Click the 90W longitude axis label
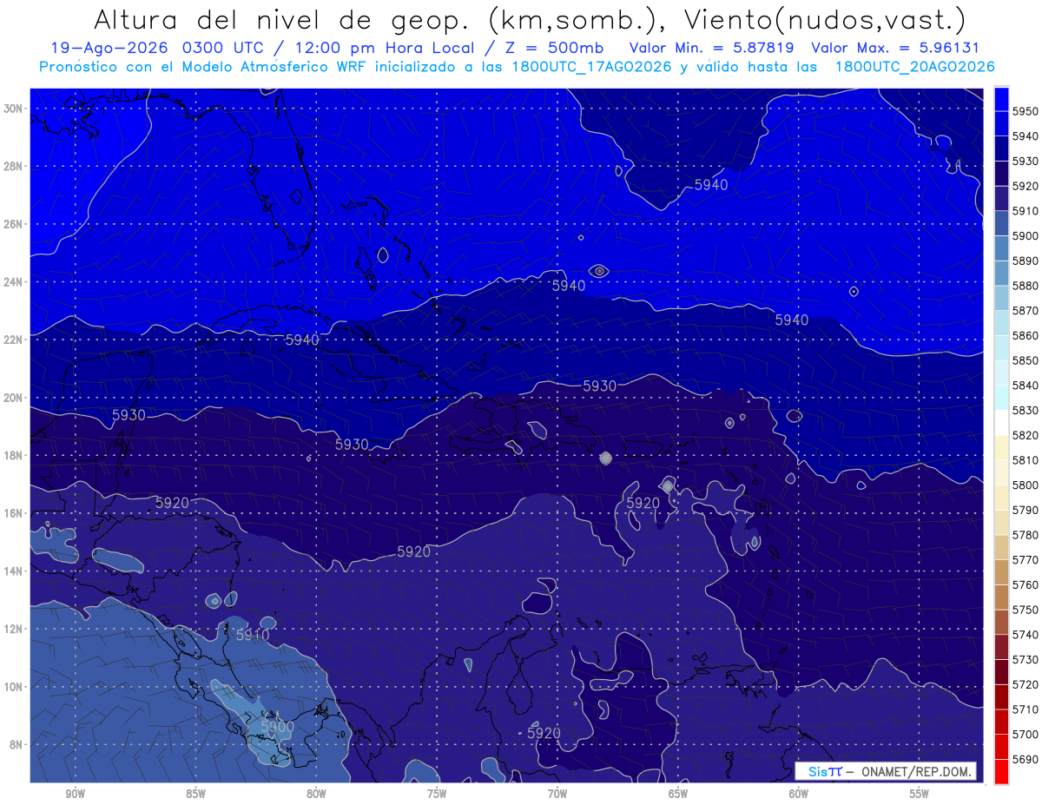The image size is (1042, 805). point(75,794)
